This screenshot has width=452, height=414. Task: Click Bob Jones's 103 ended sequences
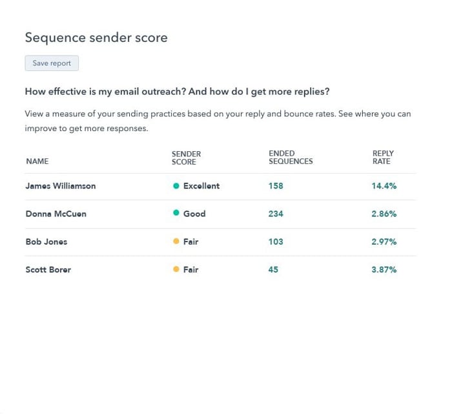pyautogui.click(x=276, y=242)
